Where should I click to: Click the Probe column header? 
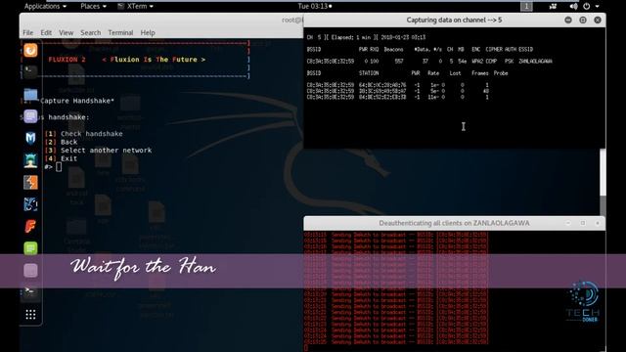coord(501,73)
